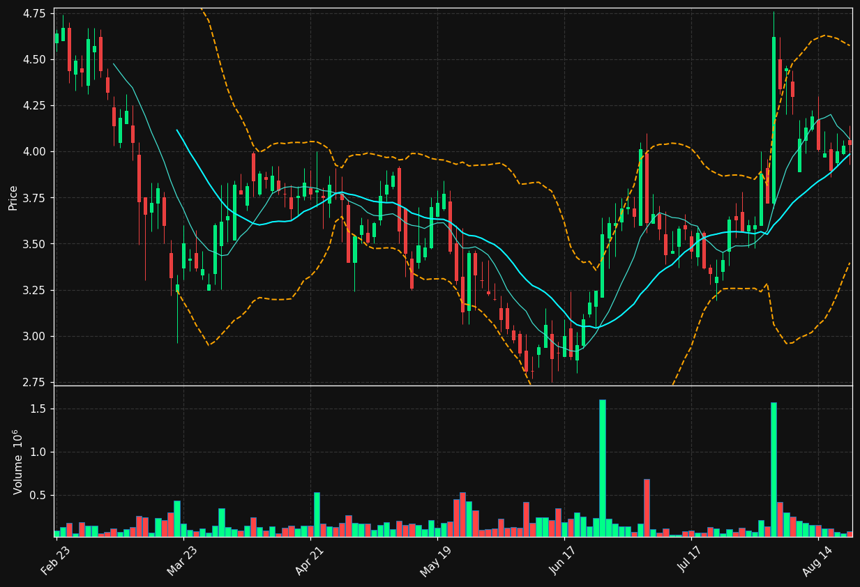Click the Price axis title
This screenshot has height=587, width=860.
[13, 197]
